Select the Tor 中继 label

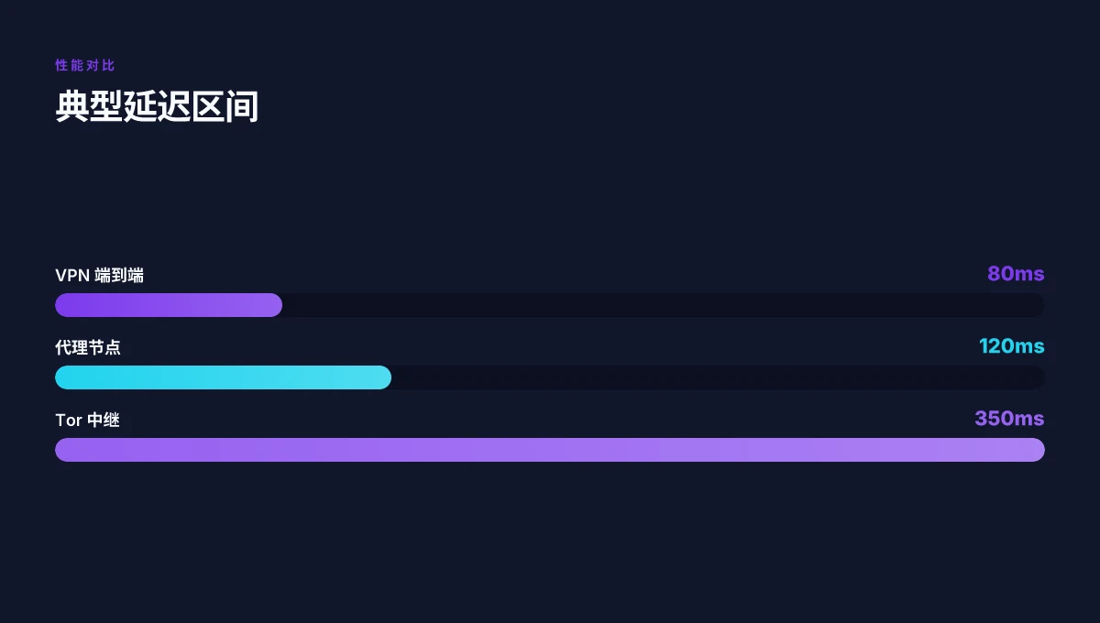(x=87, y=420)
